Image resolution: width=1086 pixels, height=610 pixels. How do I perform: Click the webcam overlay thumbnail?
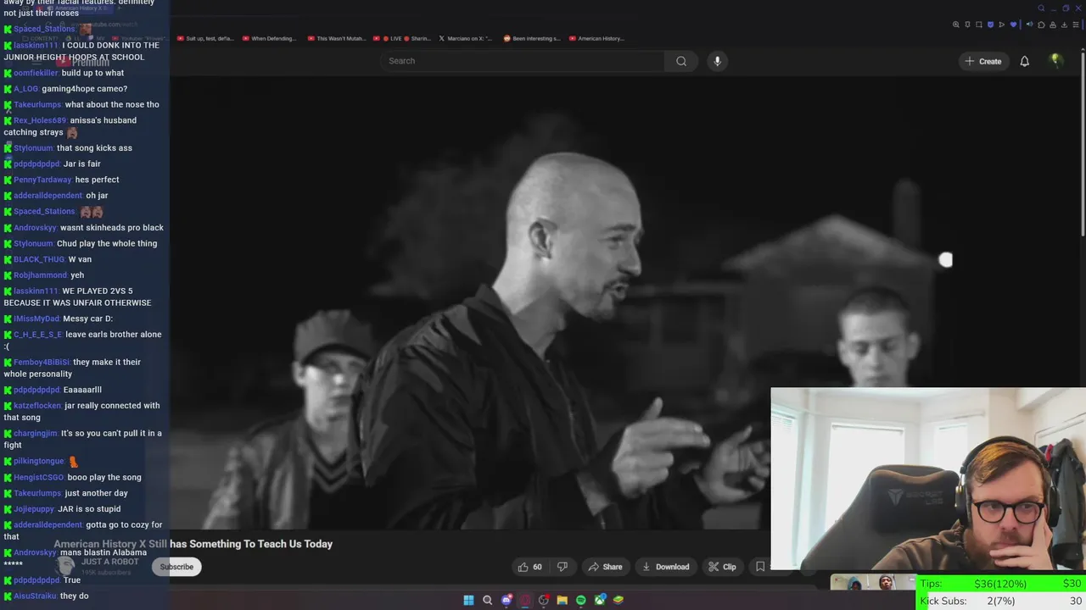(x=928, y=480)
